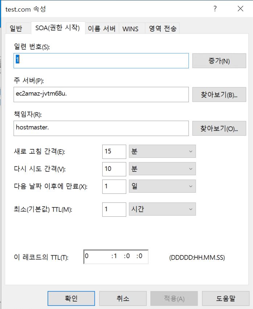
Task: Focus the hostmaster responsible person field
Action: (x=101, y=128)
